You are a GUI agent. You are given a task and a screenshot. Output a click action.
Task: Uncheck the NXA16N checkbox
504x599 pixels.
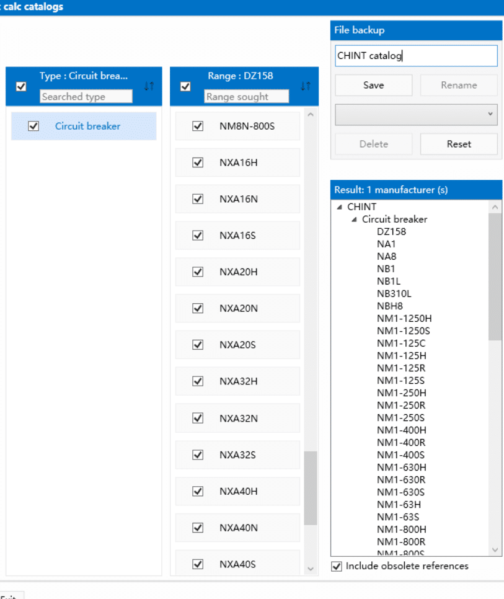click(198, 199)
